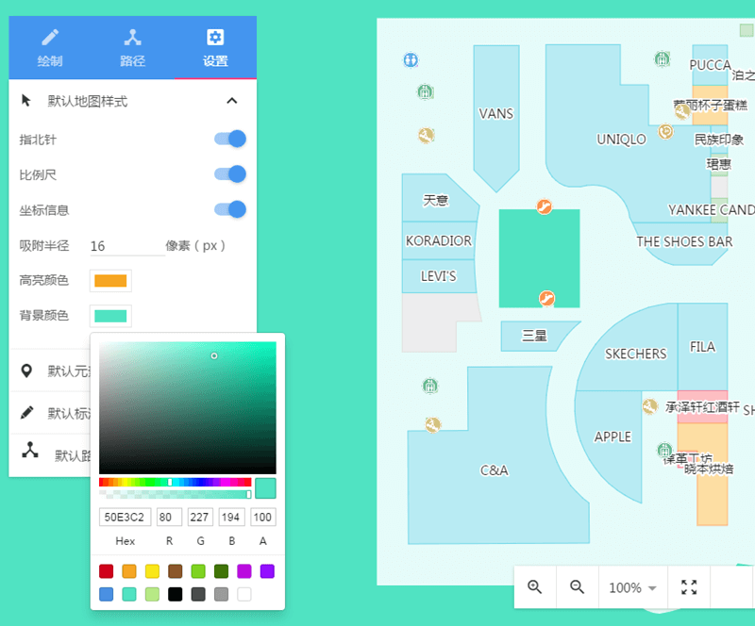Select THE SHOES BAR store label
Image resolution: width=755 pixels, height=626 pixels.
click(684, 241)
